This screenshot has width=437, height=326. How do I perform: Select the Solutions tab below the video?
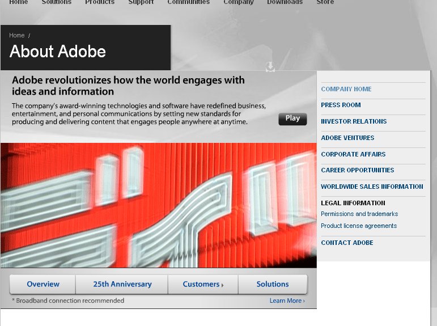click(x=273, y=284)
